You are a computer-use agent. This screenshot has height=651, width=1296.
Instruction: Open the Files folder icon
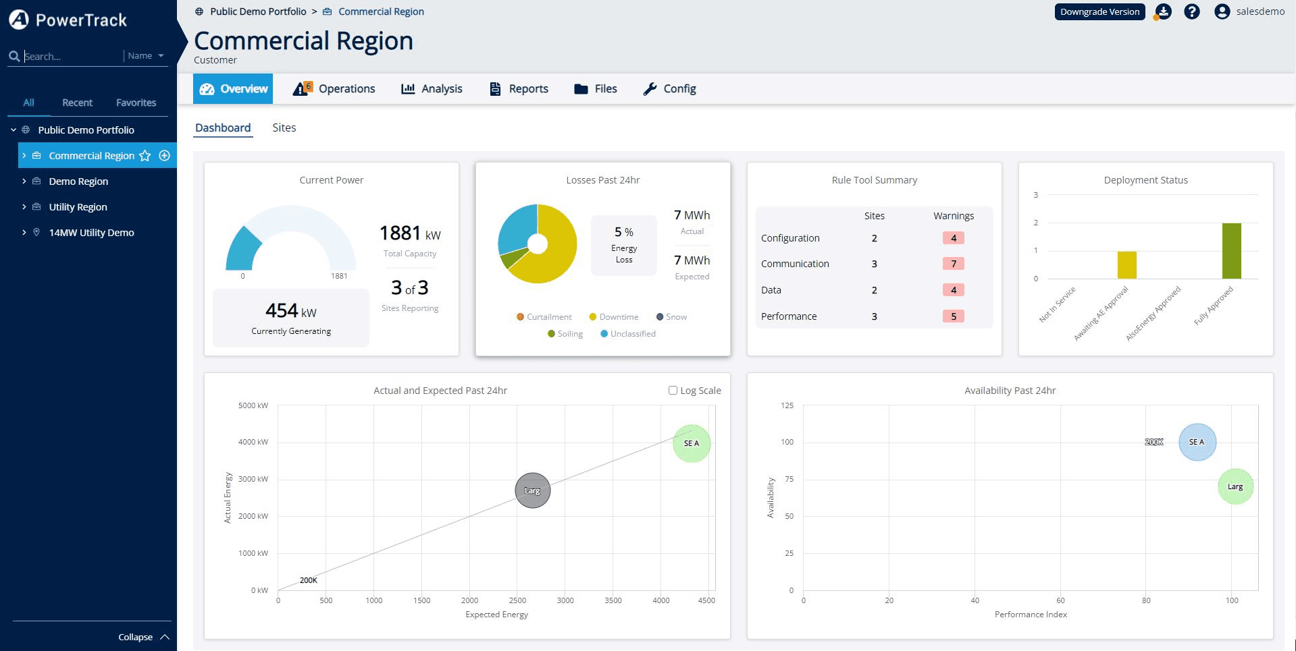tap(581, 88)
